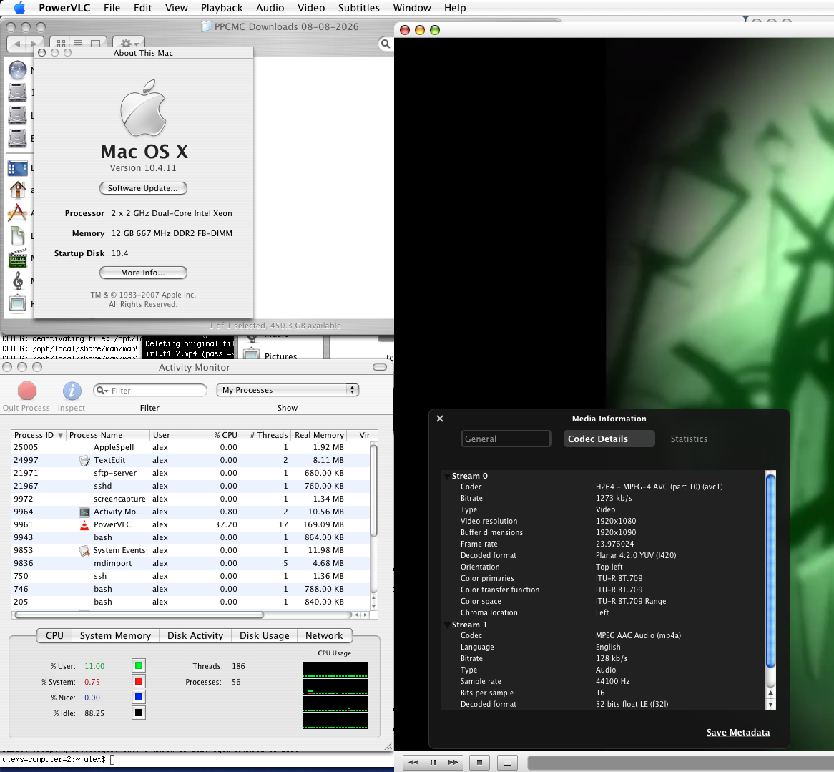Click the VLC fast forward button
This screenshot has width=834, height=772.
[x=453, y=763]
